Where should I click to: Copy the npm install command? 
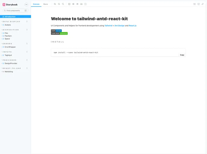click(182, 55)
